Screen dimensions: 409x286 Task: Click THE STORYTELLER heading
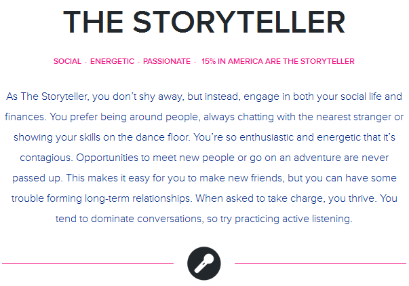(x=205, y=22)
